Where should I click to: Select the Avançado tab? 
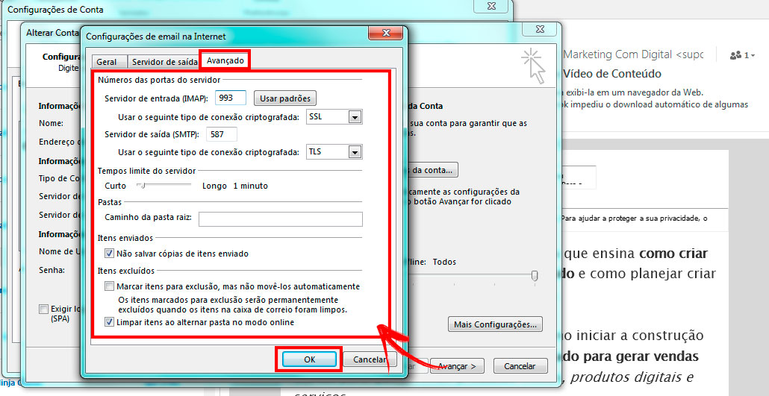[x=225, y=61]
